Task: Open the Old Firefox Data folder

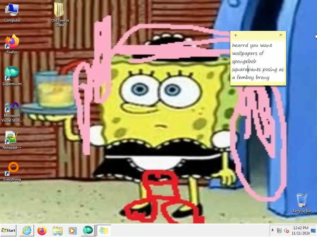Action: pos(60,15)
